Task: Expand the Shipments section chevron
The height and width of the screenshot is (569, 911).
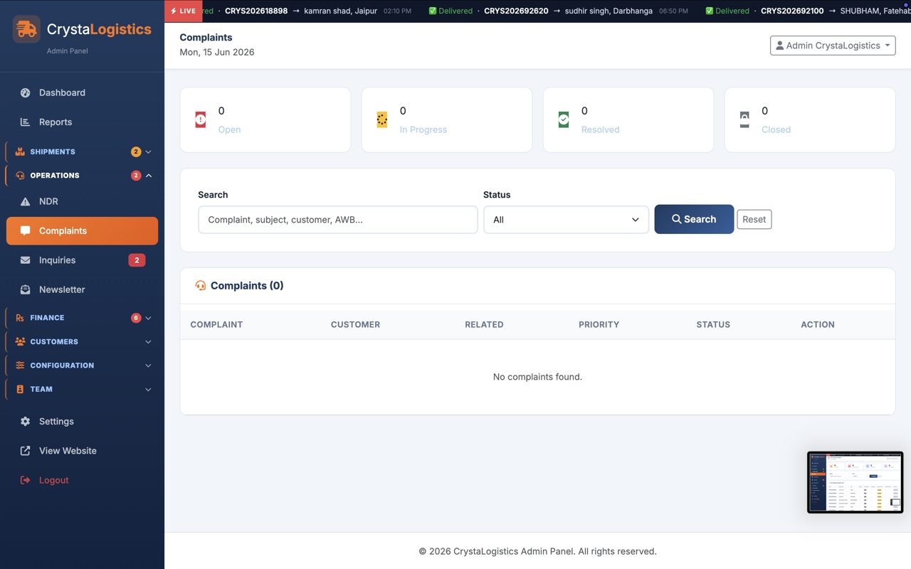Action: point(149,151)
